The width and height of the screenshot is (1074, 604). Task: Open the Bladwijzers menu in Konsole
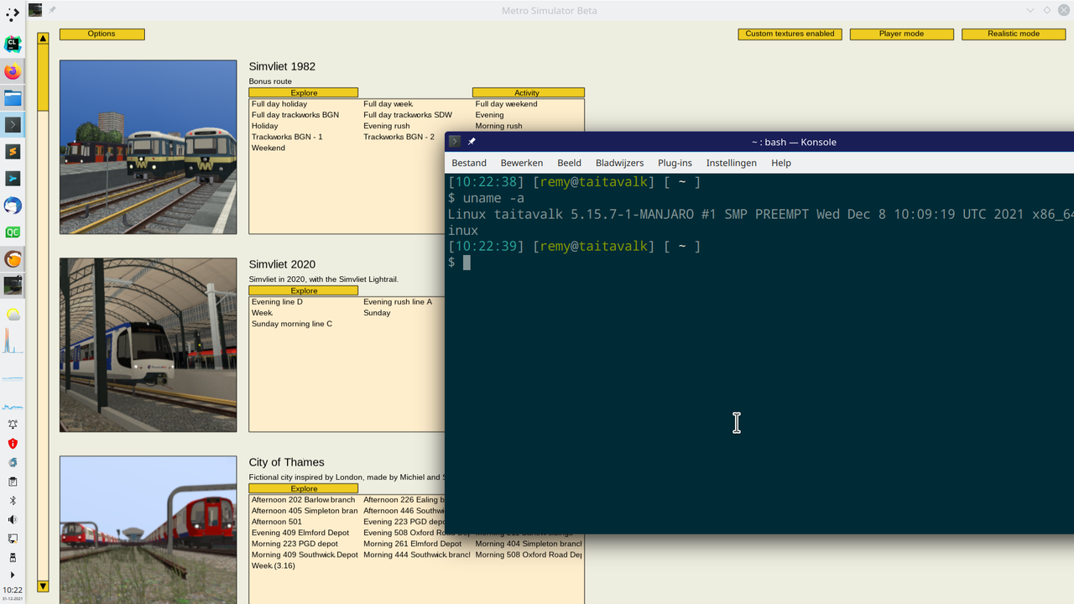619,163
